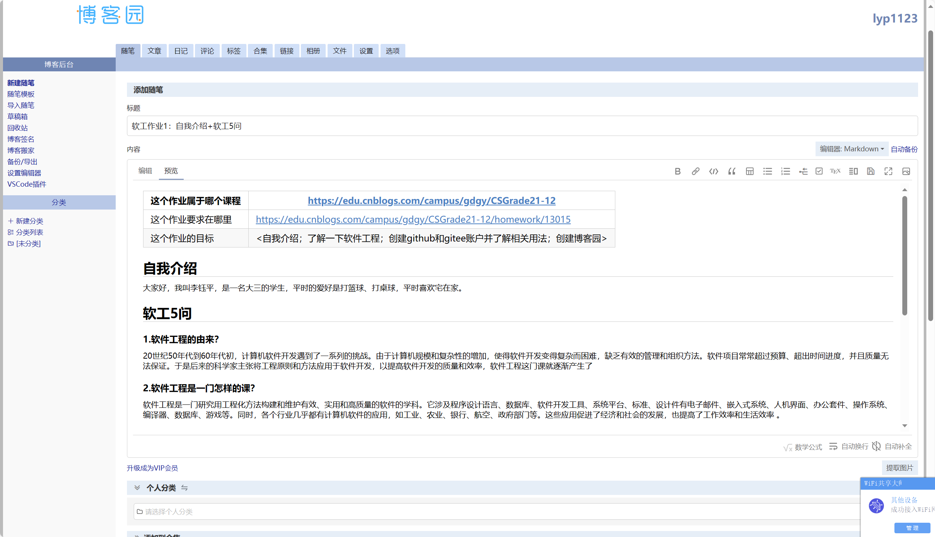This screenshot has width=935, height=537.
Task: Upload an image with the picture icon
Action: tap(906, 171)
